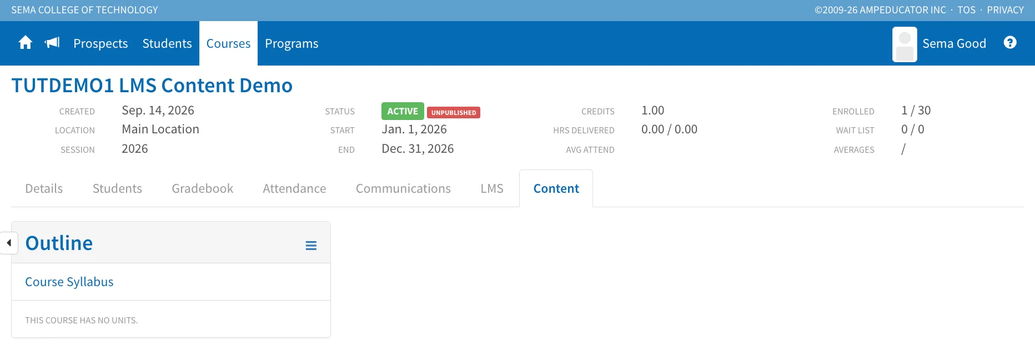1035x350 pixels.
Task: Click the hours delivered 0.00 / 0.00
Action: (x=669, y=129)
